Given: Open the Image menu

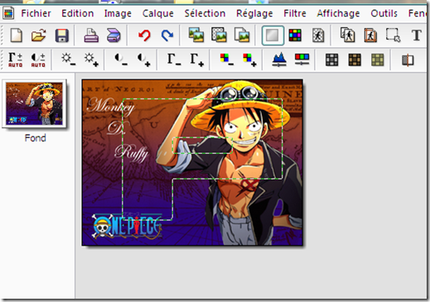Looking at the screenshot, I should point(118,13).
